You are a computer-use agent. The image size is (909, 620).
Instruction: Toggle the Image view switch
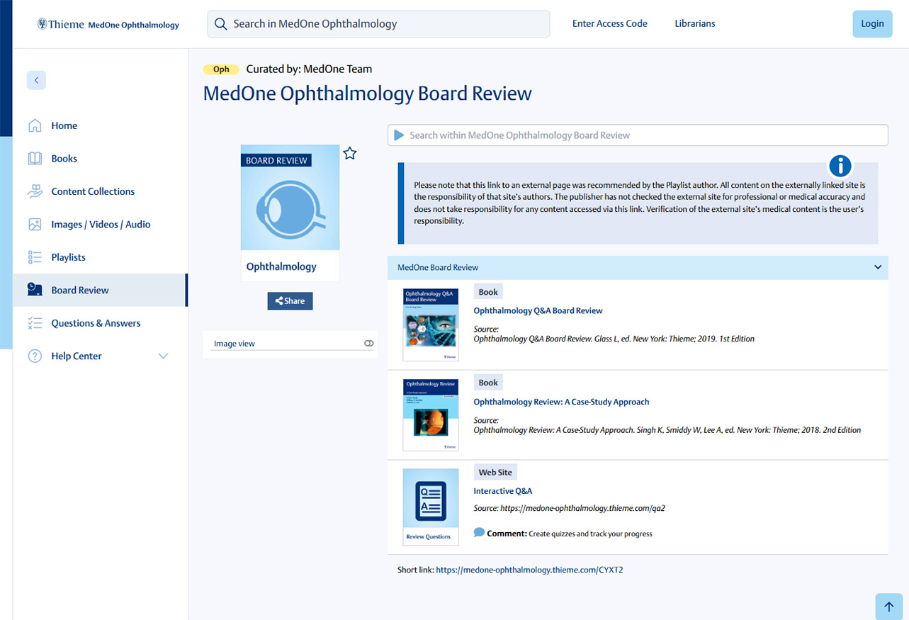[368, 343]
